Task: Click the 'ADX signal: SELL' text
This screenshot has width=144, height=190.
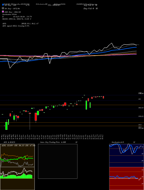Action: (x=10, y=26)
